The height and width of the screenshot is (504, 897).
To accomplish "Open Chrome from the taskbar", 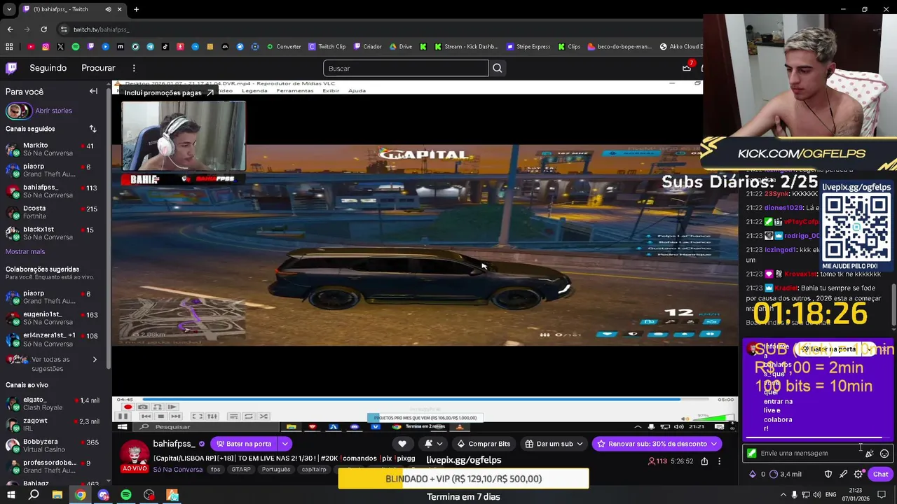I will pyautogui.click(x=81, y=495).
